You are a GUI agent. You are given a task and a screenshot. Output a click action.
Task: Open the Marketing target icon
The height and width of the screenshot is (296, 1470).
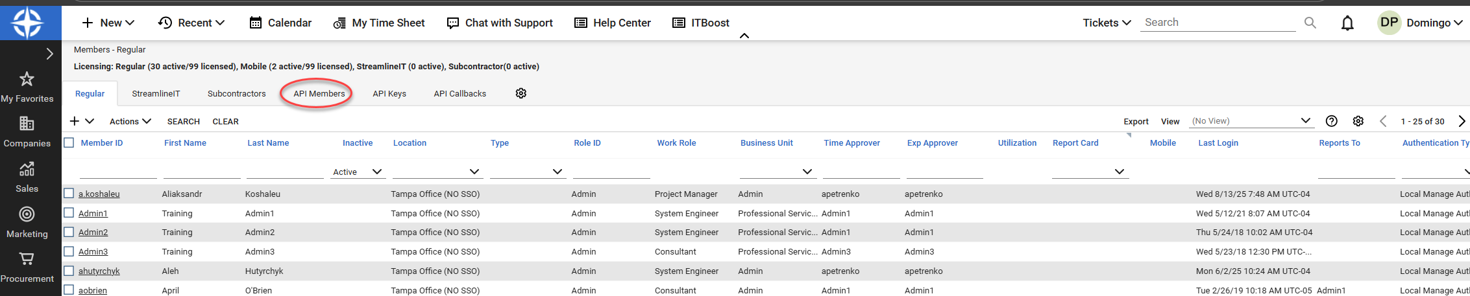[x=27, y=214]
